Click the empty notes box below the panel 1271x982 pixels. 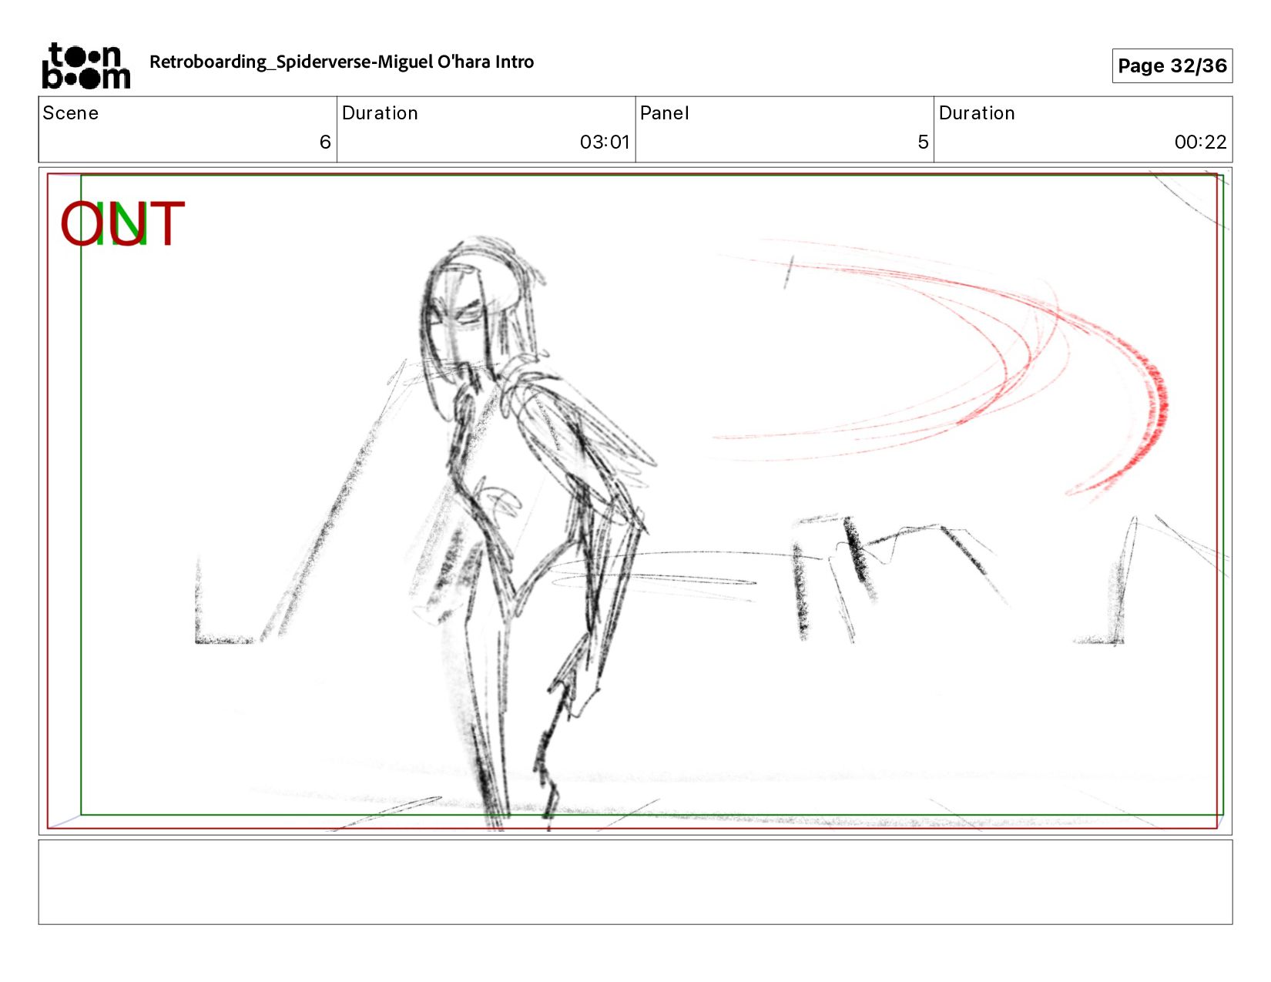click(635, 882)
